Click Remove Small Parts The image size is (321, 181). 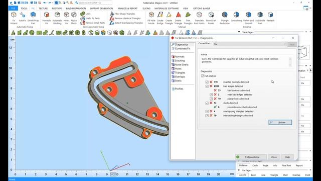93,23
